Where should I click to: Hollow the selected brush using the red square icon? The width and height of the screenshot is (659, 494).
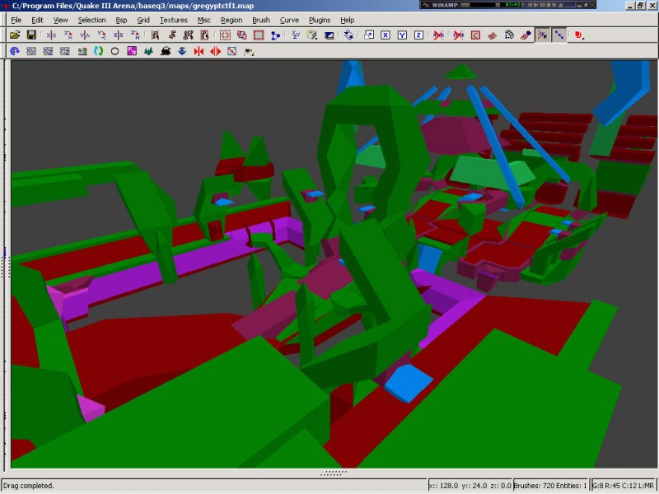coord(259,35)
